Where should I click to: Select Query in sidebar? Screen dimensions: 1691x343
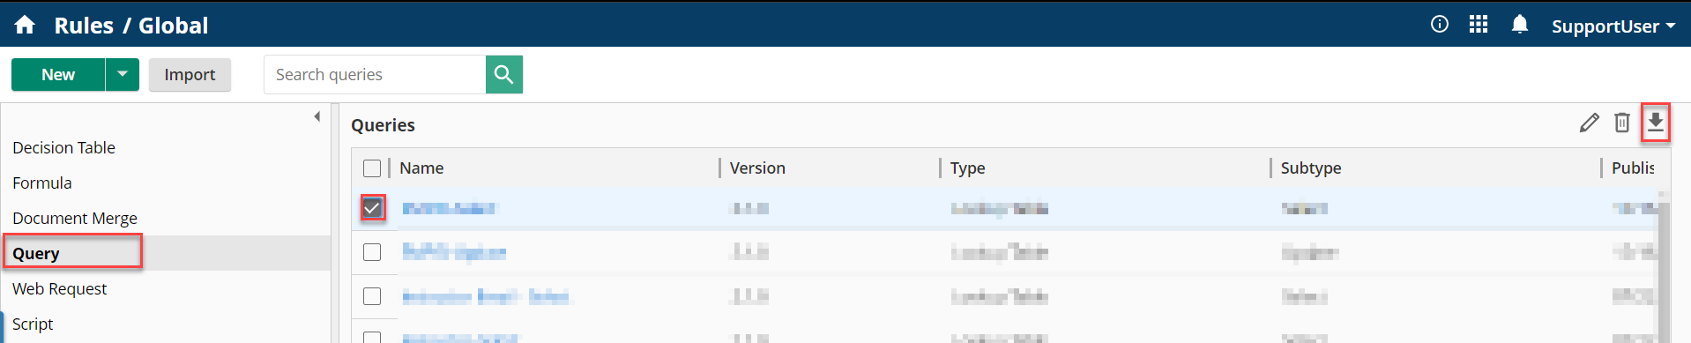[36, 253]
